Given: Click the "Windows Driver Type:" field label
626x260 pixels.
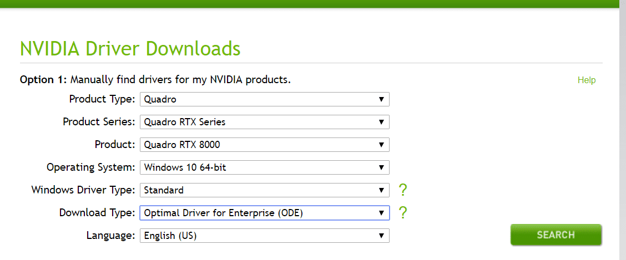Looking at the screenshot, I should (x=83, y=190).
